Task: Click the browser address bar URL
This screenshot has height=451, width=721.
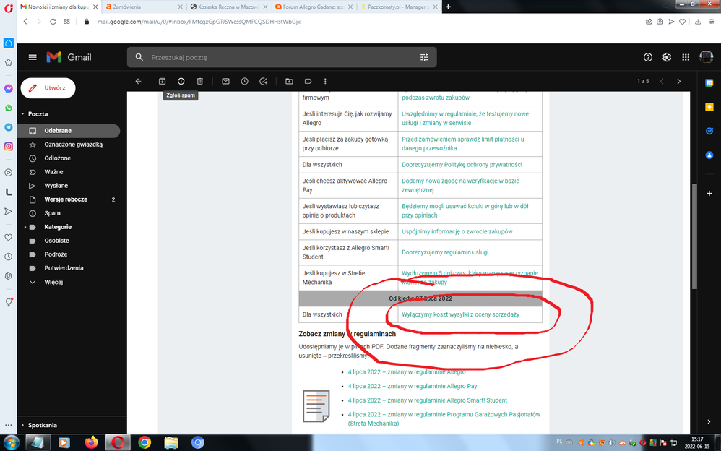Action: point(199,22)
